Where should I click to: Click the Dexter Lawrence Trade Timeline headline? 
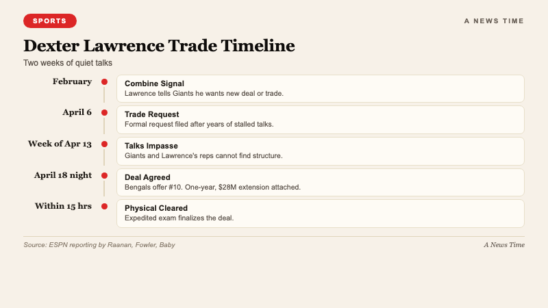pos(159,46)
